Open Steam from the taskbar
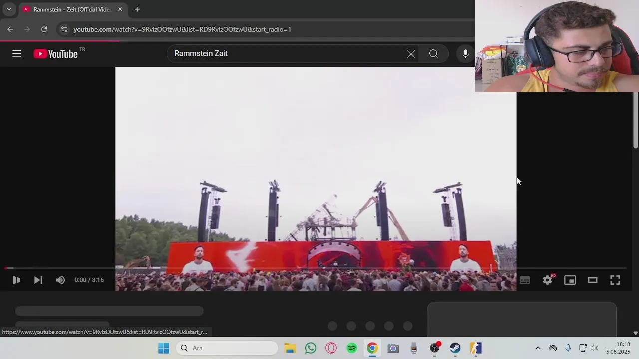Viewport: 639px width, 359px height. [x=455, y=348]
